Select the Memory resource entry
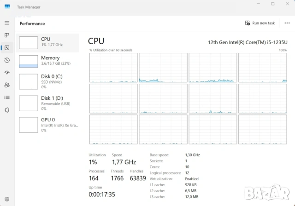The height and width of the screenshot is (206, 295). point(48,61)
